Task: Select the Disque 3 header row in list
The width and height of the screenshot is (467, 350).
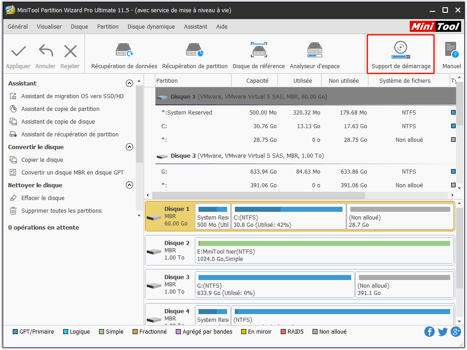Action: [306, 156]
